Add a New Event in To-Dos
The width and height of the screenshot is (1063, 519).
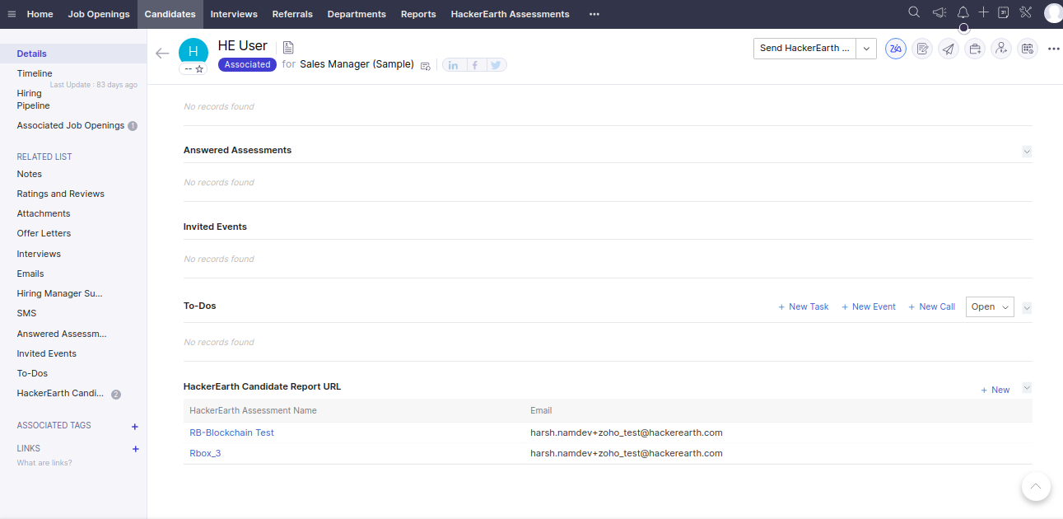(x=869, y=307)
